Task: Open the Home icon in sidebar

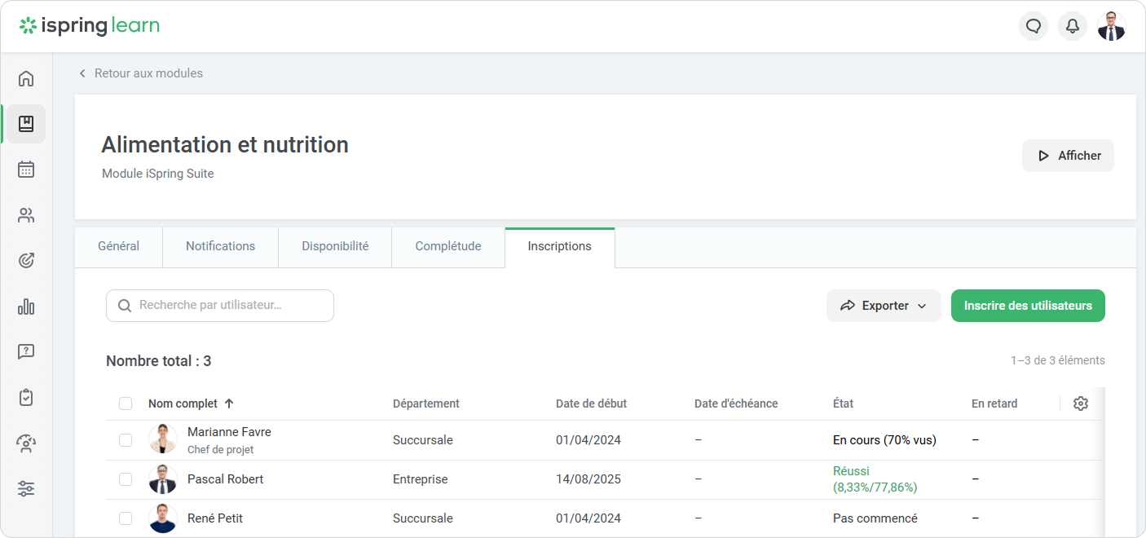Action: (26, 78)
